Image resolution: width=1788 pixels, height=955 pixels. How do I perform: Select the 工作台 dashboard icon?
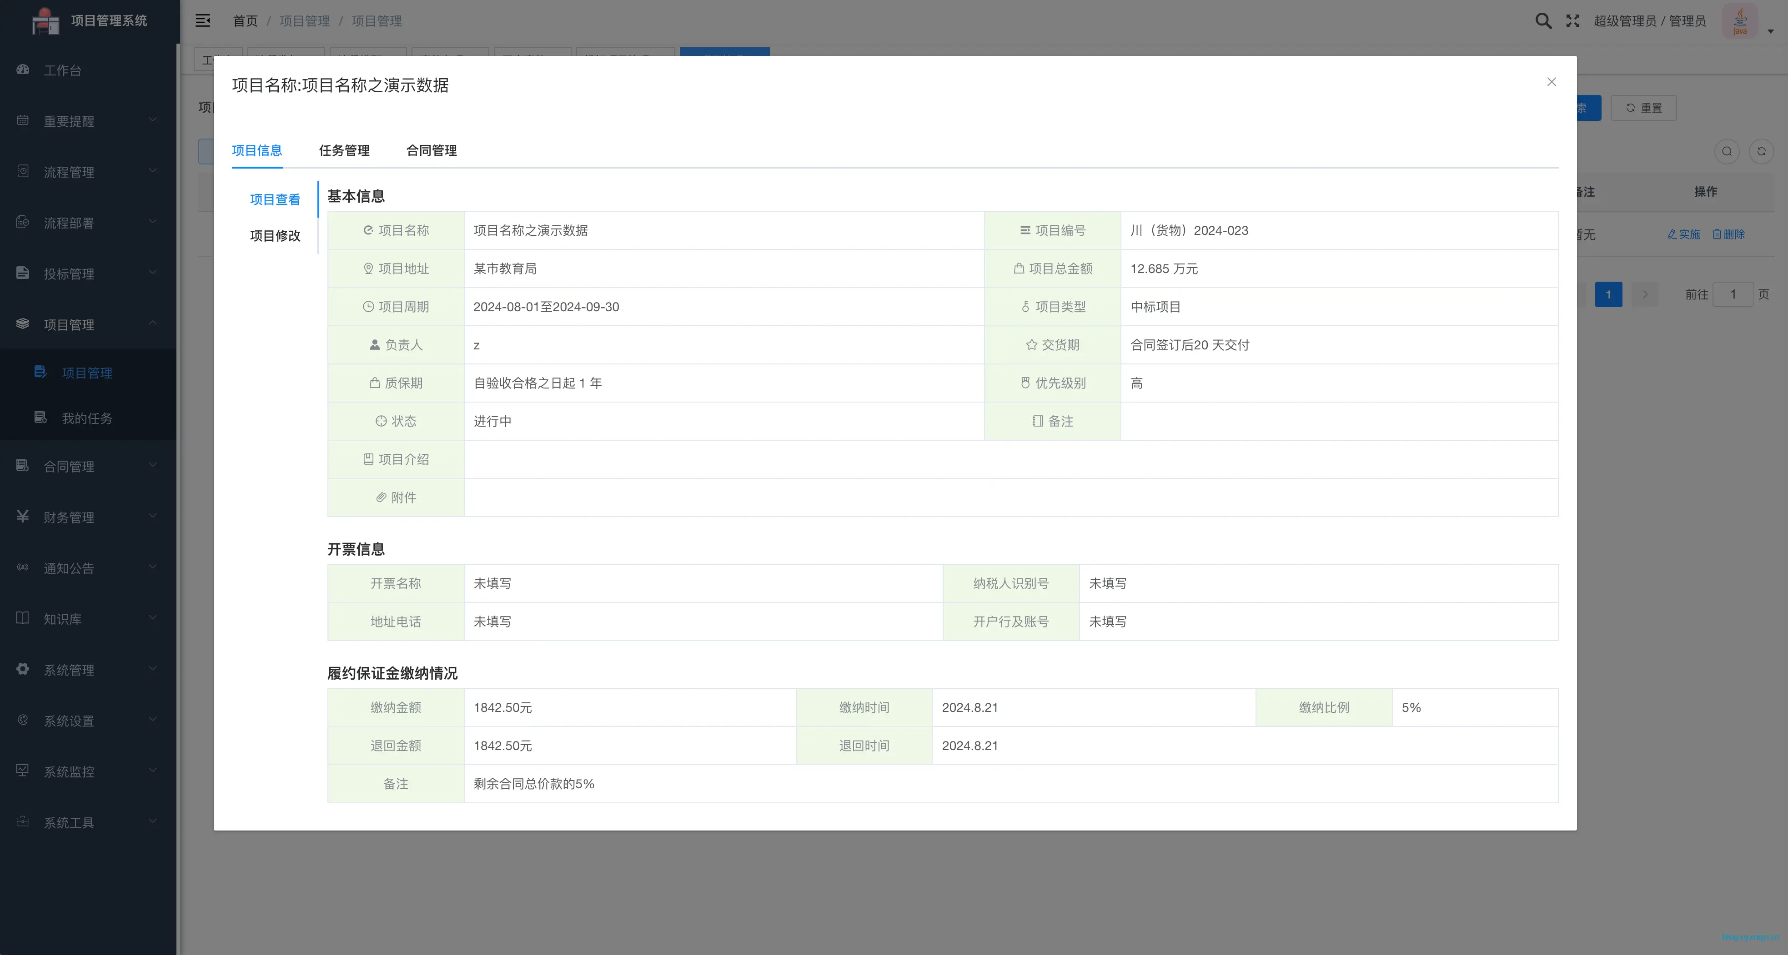coord(22,70)
